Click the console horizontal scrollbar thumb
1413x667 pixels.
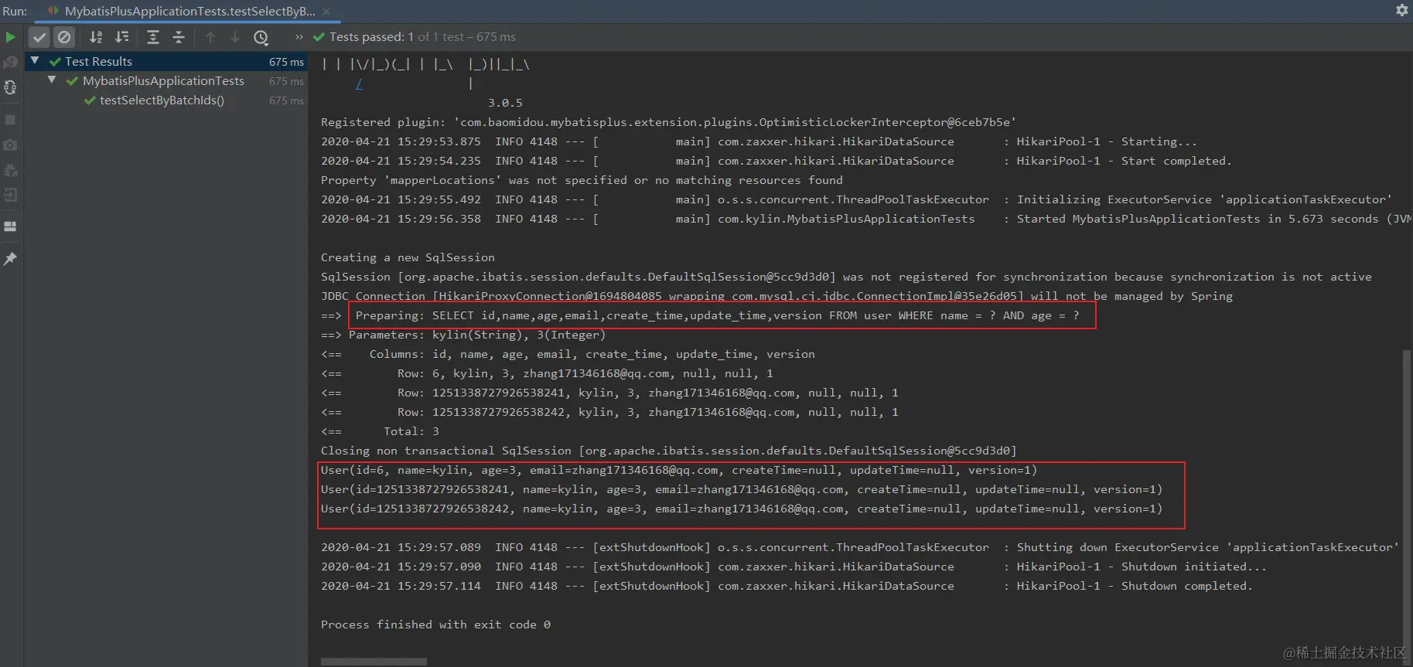(374, 662)
